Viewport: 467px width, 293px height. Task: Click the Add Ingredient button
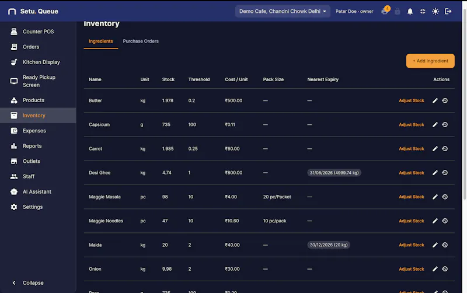[430, 61]
